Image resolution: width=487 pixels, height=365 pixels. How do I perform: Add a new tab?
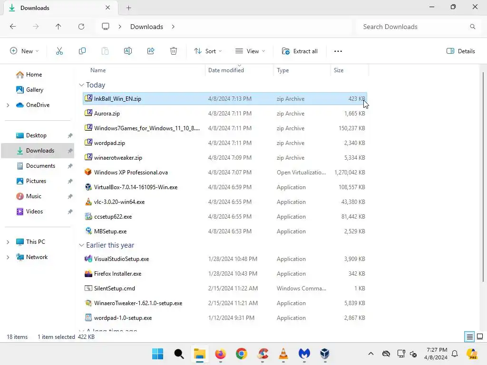[x=128, y=8]
